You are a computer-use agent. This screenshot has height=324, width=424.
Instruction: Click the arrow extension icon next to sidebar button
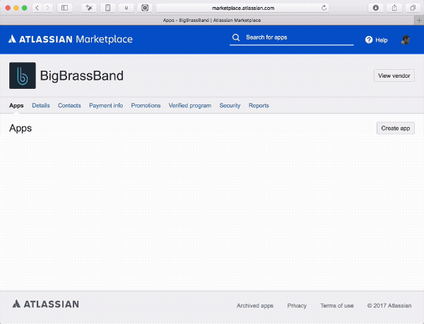click(x=89, y=8)
